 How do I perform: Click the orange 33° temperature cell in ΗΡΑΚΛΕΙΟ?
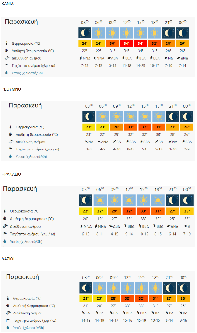(x=143, y=211)
